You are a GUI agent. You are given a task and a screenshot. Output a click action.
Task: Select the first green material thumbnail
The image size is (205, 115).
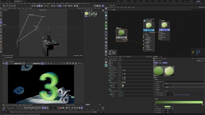tap(86, 14)
